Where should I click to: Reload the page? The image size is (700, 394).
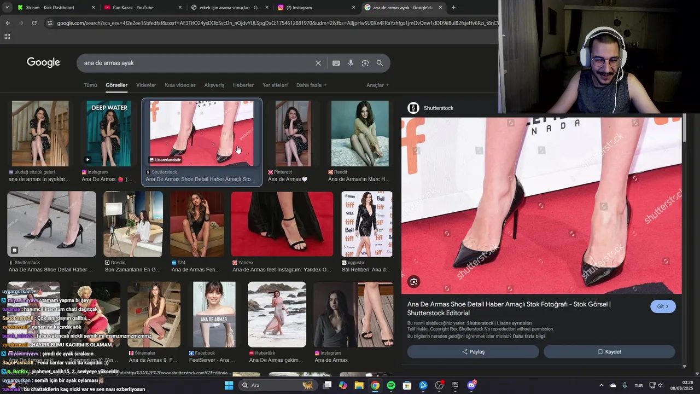point(34,23)
